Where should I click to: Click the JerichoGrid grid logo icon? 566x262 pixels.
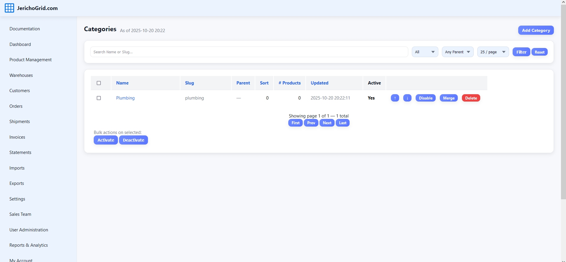pos(9,8)
